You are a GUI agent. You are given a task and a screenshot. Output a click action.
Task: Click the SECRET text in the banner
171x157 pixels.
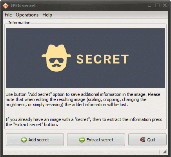103,59
